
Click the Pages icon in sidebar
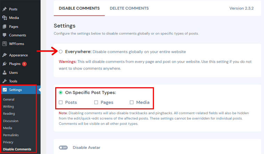5,26
